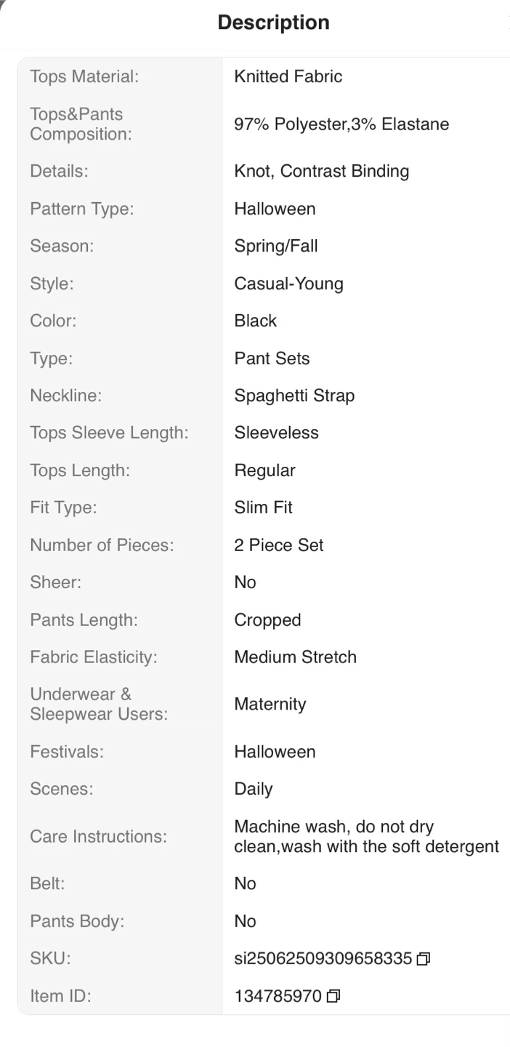Click the Medium Stretch elasticity value
The width and height of the screenshot is (510, 1047).
(x=295, y=657)
